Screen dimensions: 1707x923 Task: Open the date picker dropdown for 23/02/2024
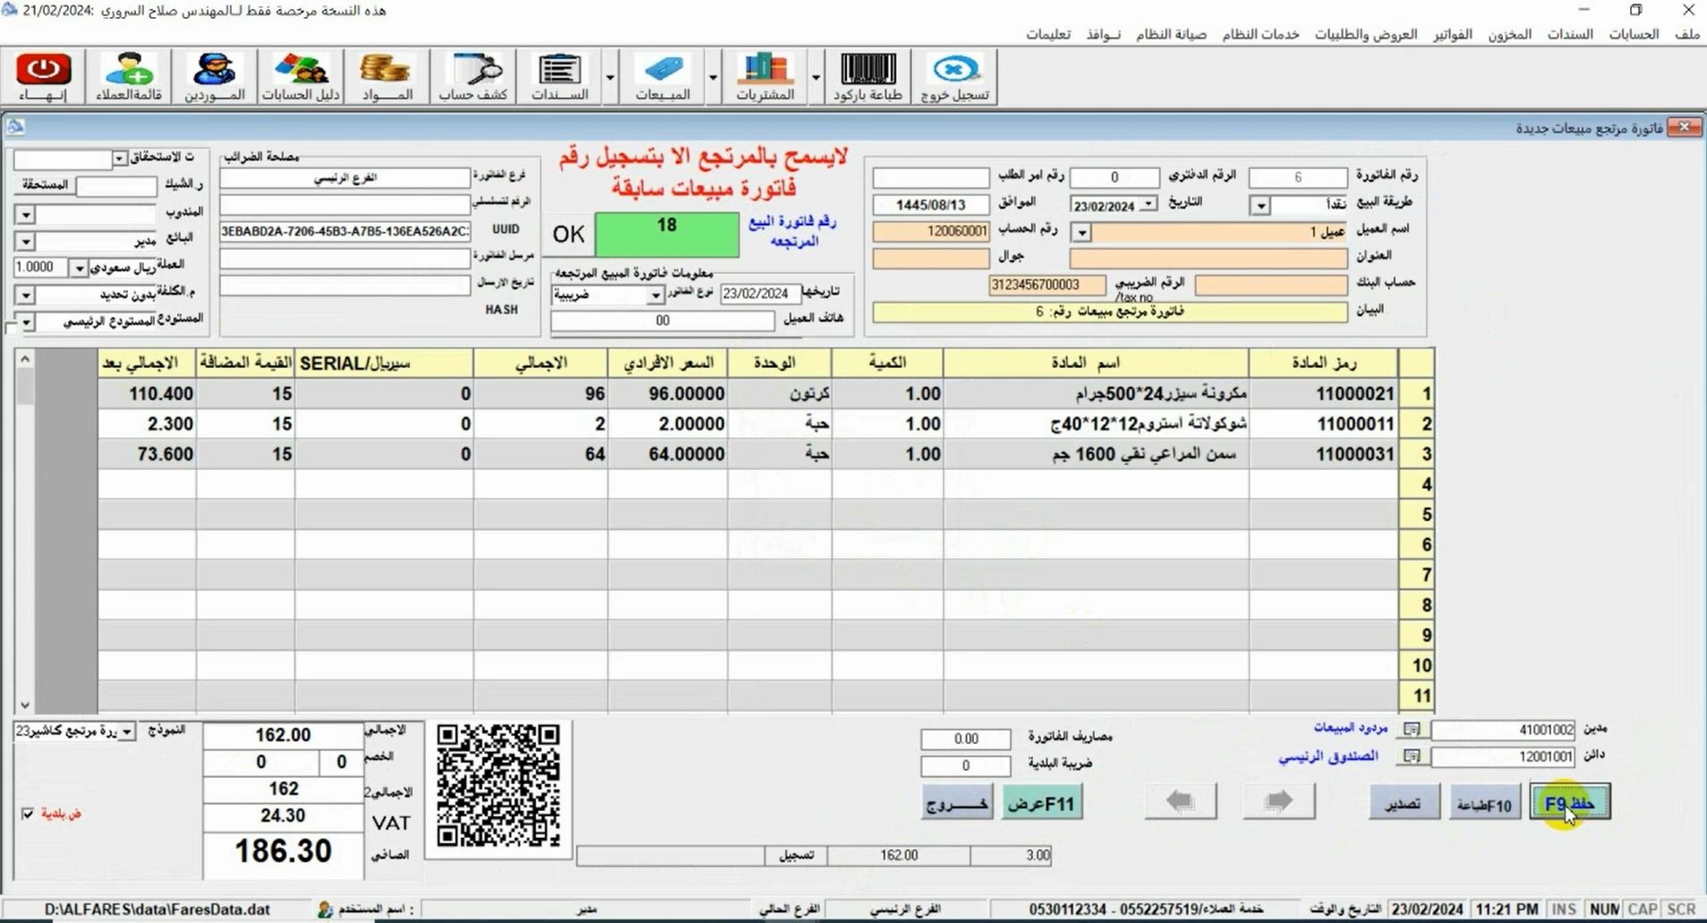[x=1148, y=205]
